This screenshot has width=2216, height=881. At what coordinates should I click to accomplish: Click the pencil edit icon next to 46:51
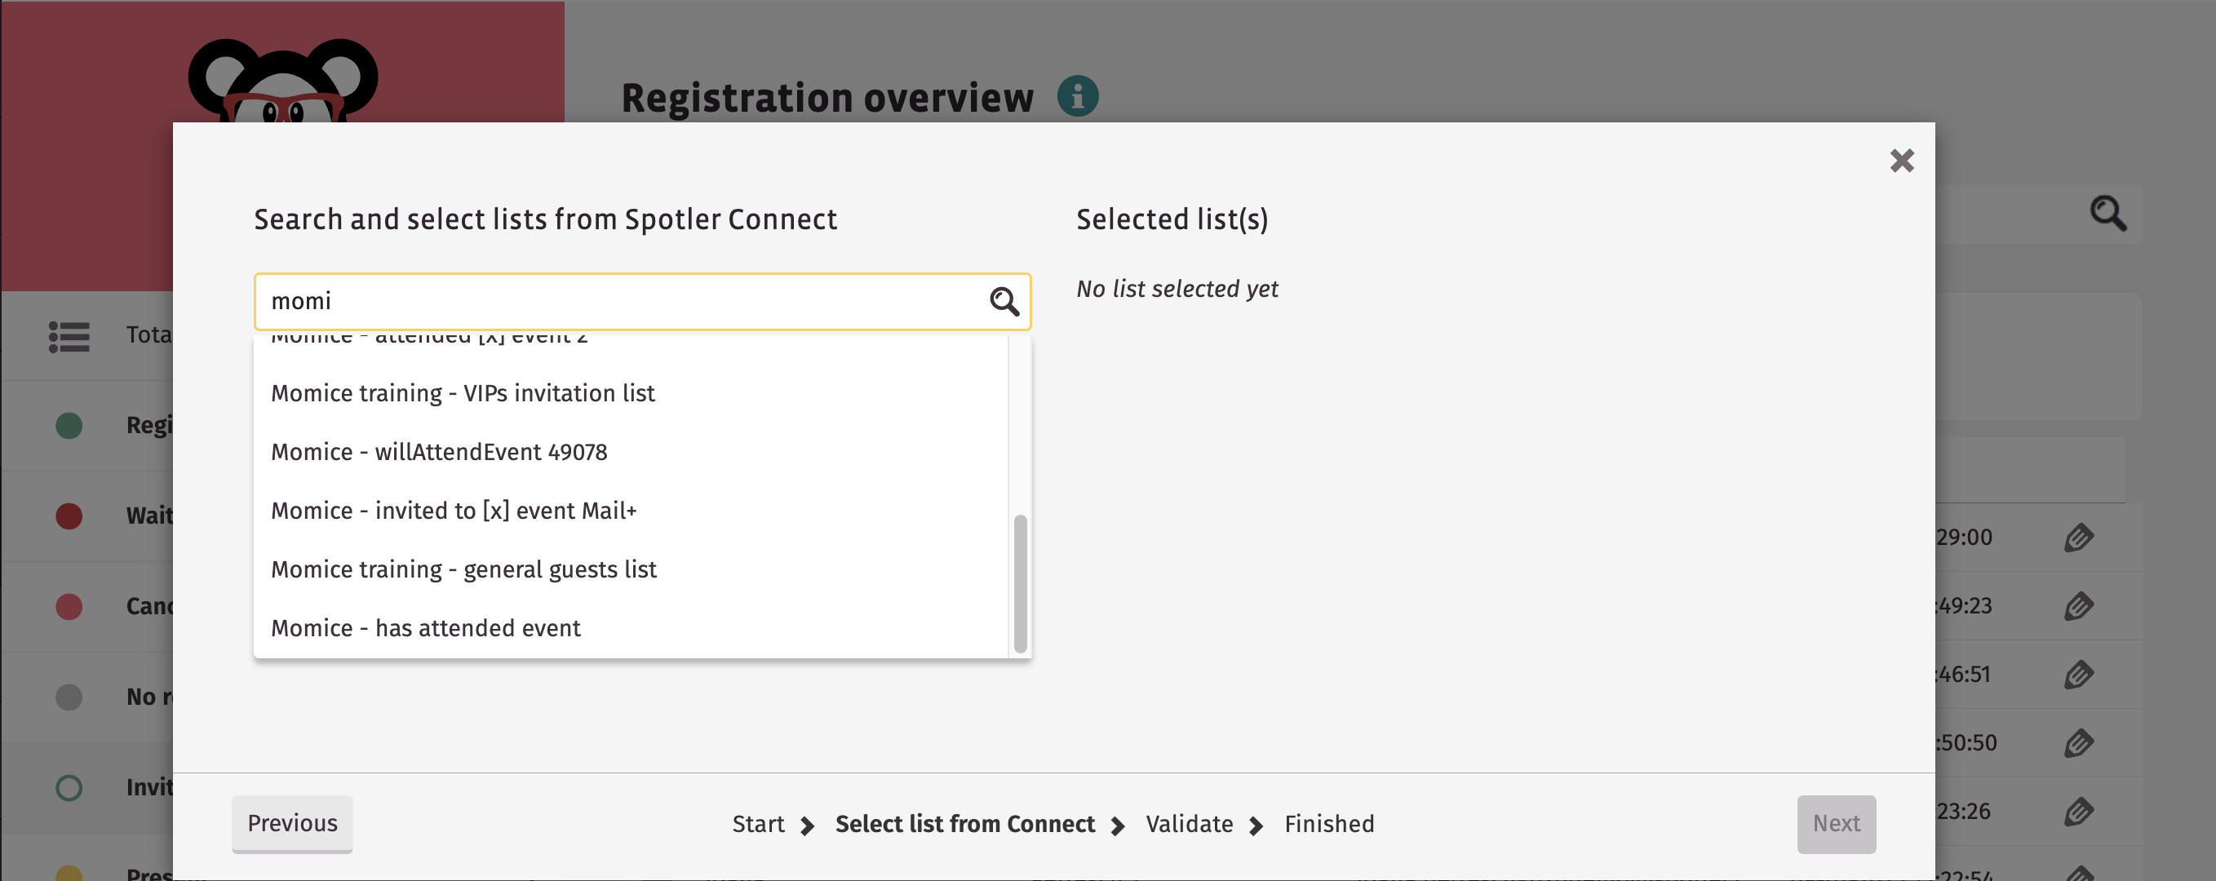pos(2080,675)
